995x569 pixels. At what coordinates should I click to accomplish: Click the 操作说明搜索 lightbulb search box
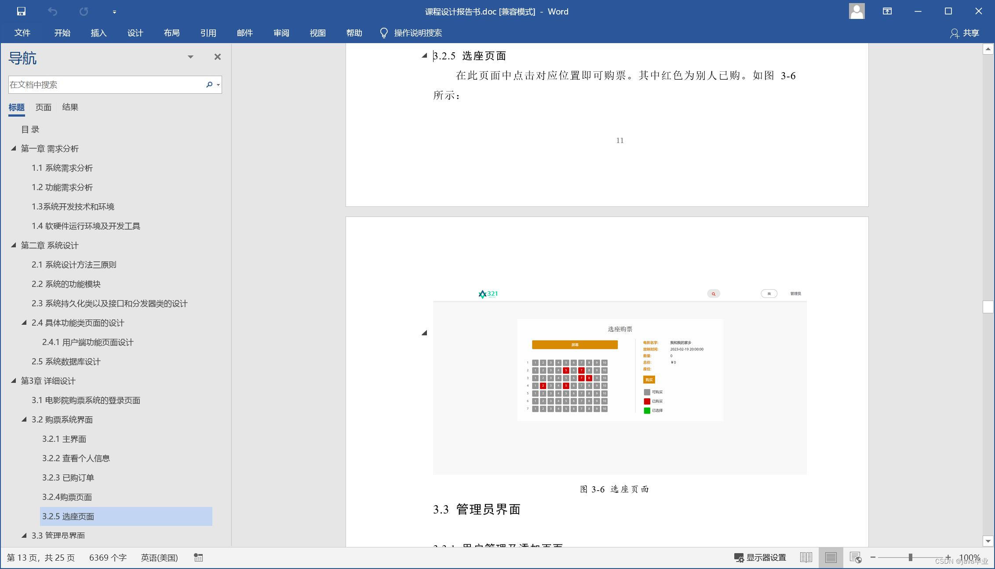(411, 33)
